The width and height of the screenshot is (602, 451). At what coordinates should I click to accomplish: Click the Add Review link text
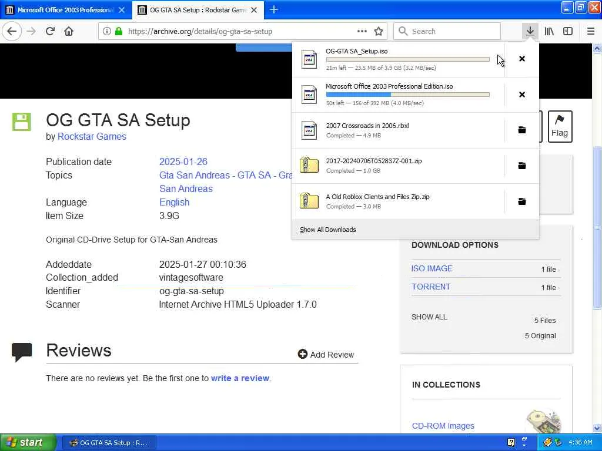[x=332, y=355]
